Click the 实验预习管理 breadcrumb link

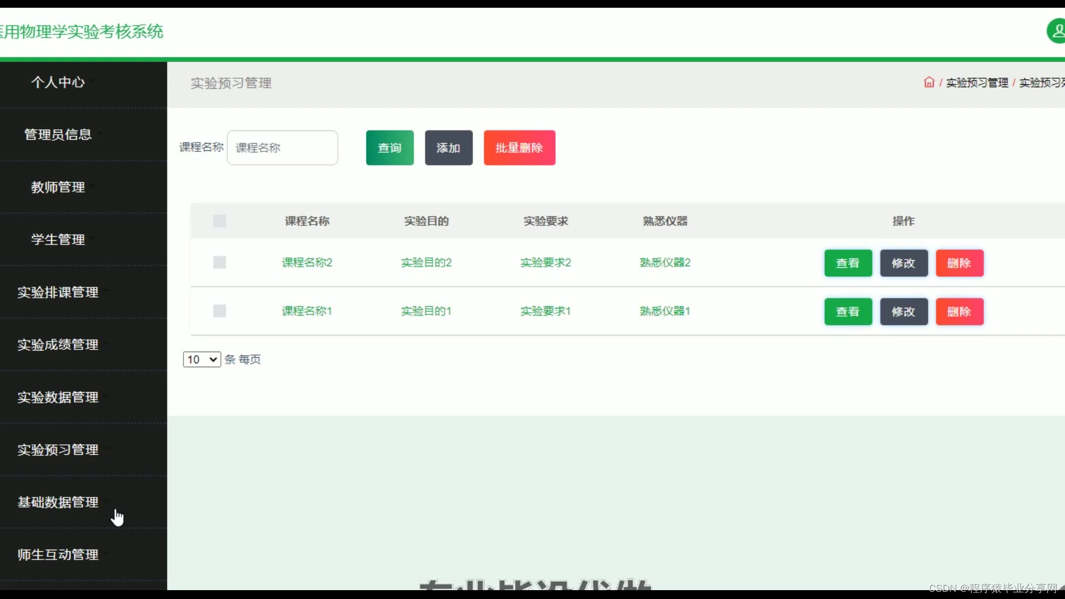point(977,83)
